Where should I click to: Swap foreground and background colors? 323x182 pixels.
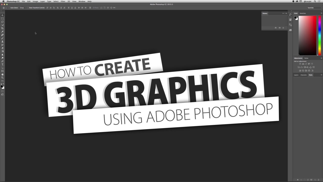4,84
